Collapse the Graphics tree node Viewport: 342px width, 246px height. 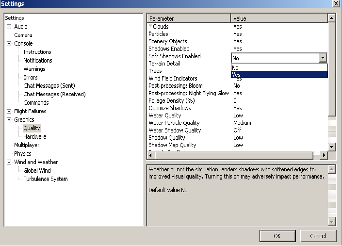click(9, 120)
